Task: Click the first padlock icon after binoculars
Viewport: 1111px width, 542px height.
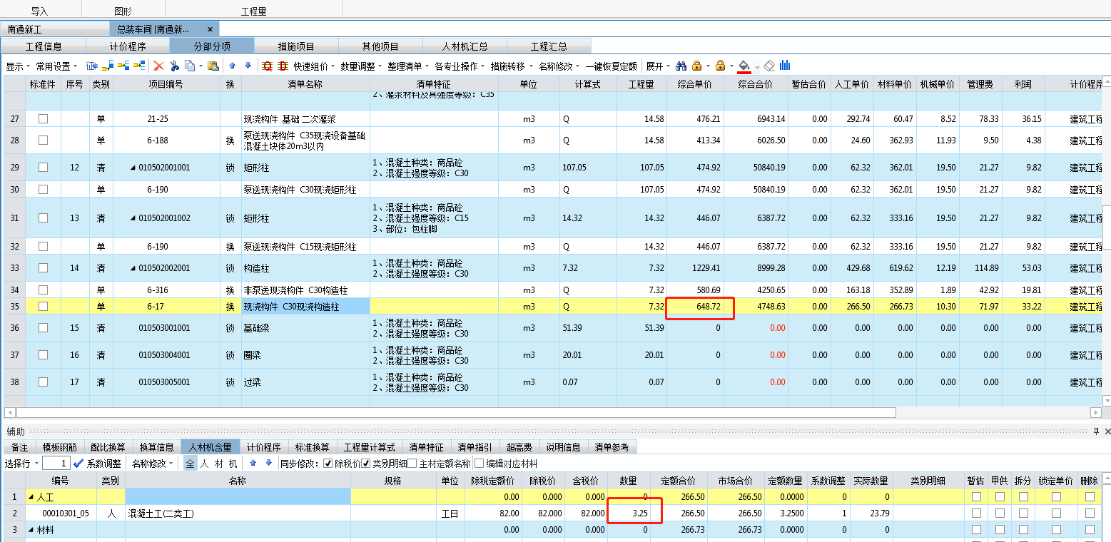Action: [x=696, y=66]
